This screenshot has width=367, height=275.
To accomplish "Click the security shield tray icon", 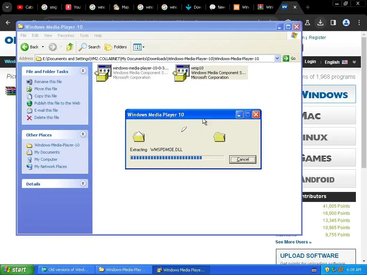I will pyautogui.click(x=327, y=270).
